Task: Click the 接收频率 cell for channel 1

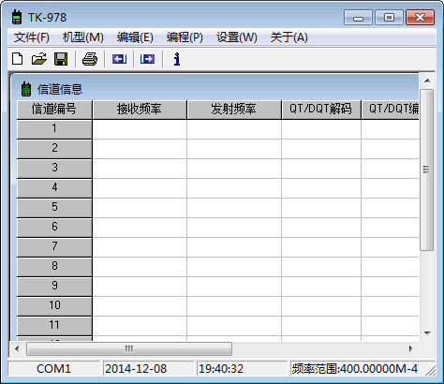Action: pyautogui.click(x=140, y=129)
